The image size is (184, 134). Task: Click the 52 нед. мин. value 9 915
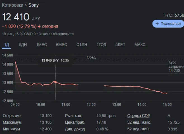[x=173, y=129]
